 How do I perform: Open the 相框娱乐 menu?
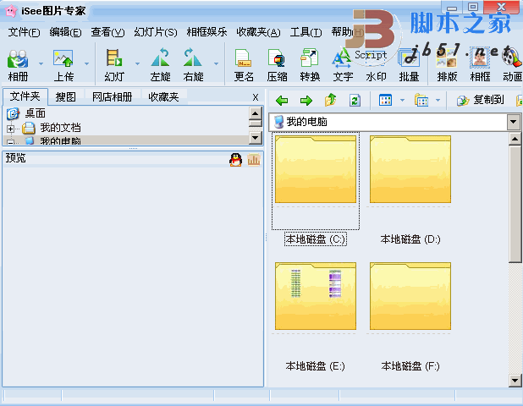coord(206,32)
